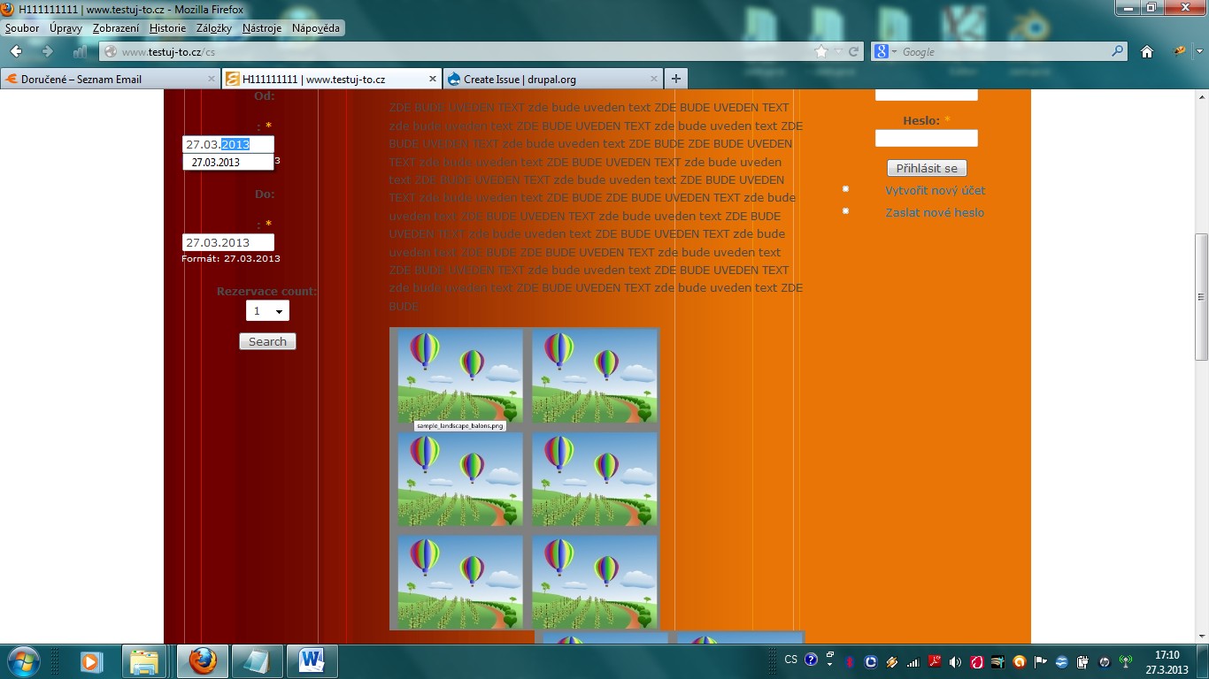1209x679 pixels.
Task: Expand the language bar options arrow
Action: pyautogui.click(x=830, y=665)
